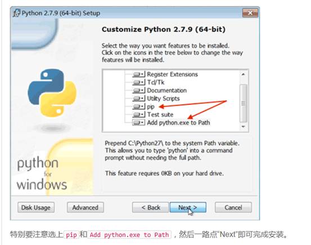
Task: Select Add python.exe to Path row label
Action: [178, 123]
